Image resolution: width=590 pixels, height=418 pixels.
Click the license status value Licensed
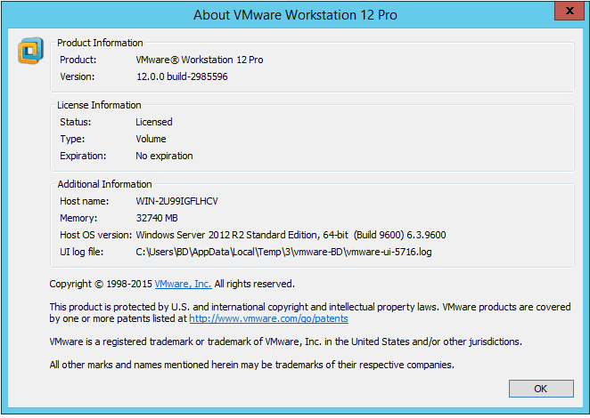(154, 122)
